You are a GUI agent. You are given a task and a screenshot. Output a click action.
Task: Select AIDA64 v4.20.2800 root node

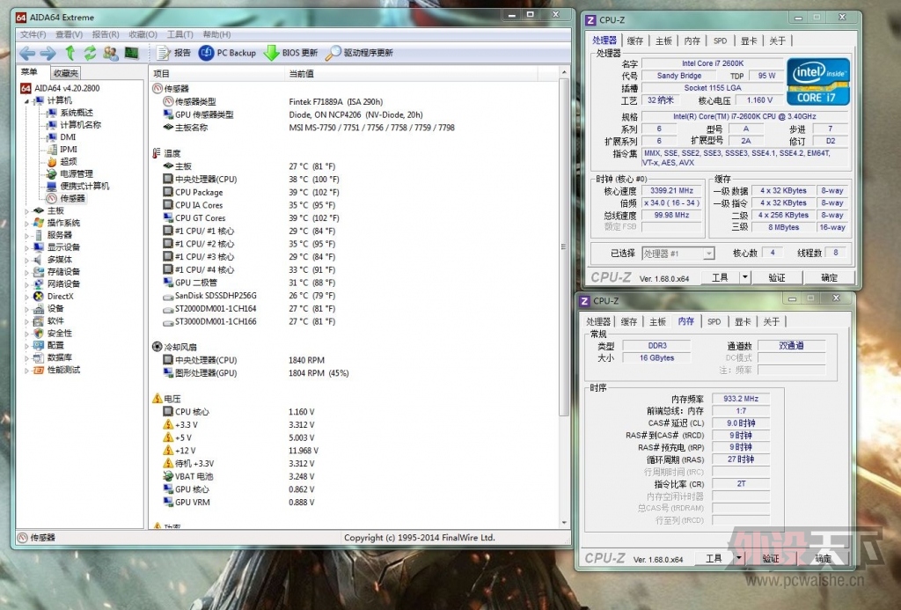60,88
